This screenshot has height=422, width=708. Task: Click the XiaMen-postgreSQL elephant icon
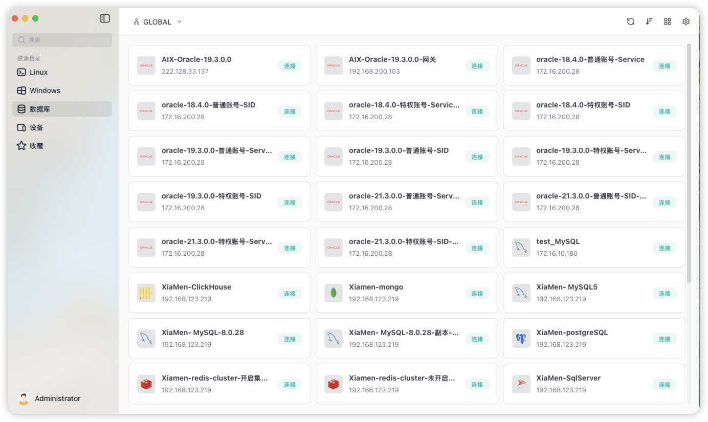(x=521, y=338)
